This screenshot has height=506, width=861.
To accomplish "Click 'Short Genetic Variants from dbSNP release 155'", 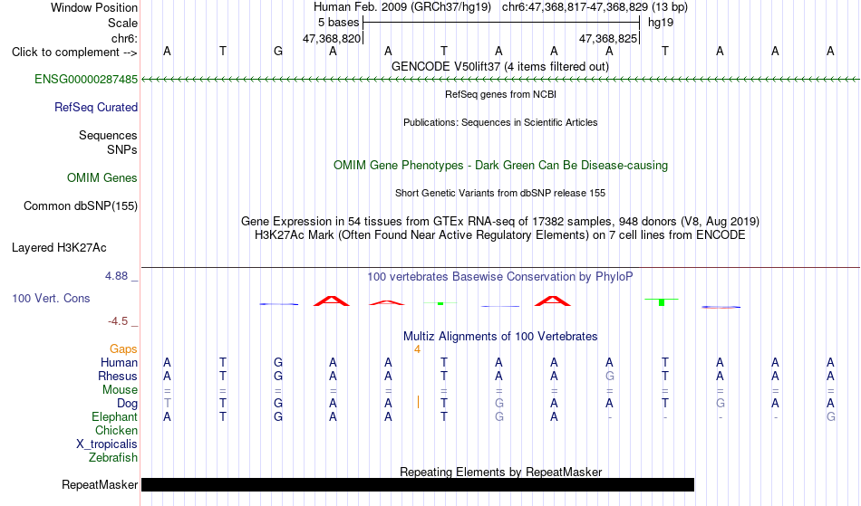I will 500,193.
